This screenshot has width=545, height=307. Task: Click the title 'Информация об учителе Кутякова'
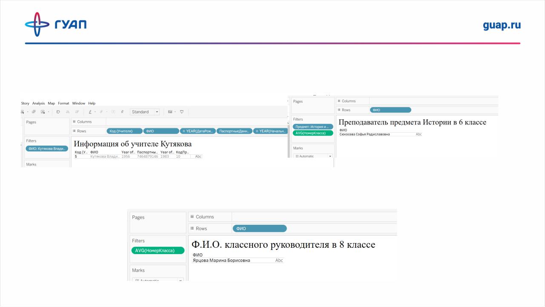click(x=133, y=144)
